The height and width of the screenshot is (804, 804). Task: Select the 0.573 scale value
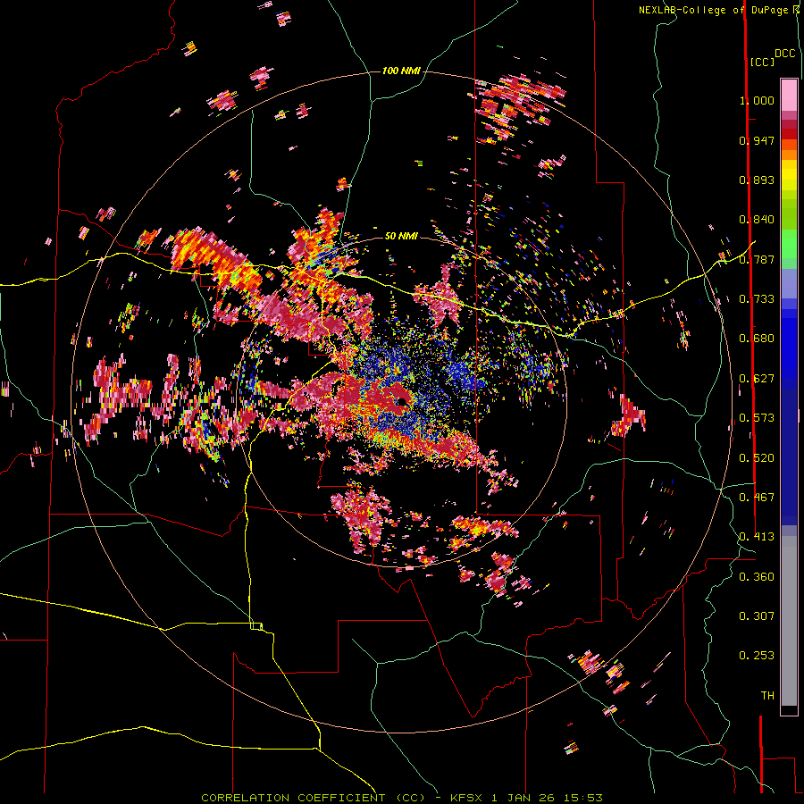click(757, 418)
